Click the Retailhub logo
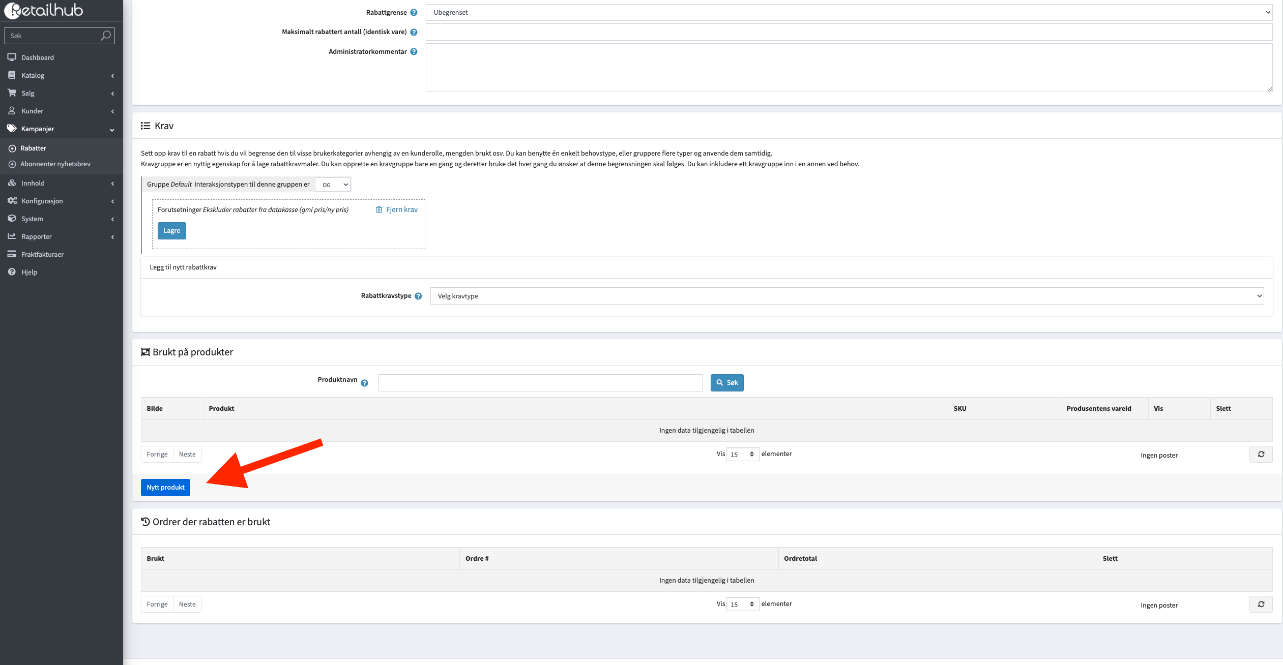 (44, 10)
